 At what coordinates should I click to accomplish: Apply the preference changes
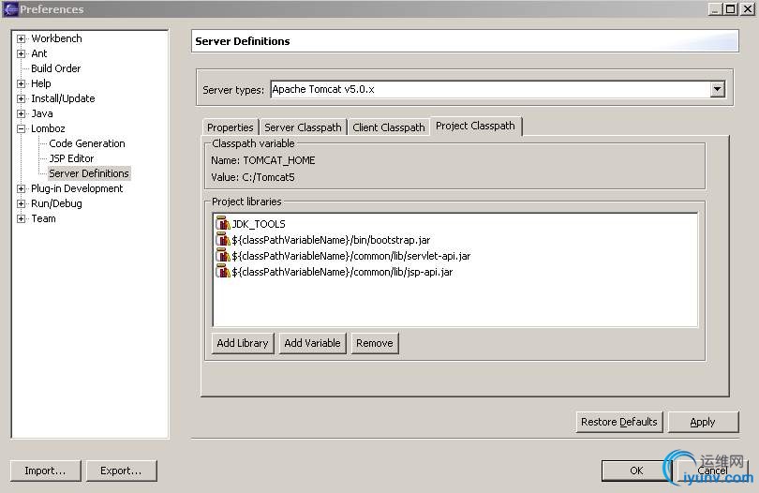coord(703,422)
